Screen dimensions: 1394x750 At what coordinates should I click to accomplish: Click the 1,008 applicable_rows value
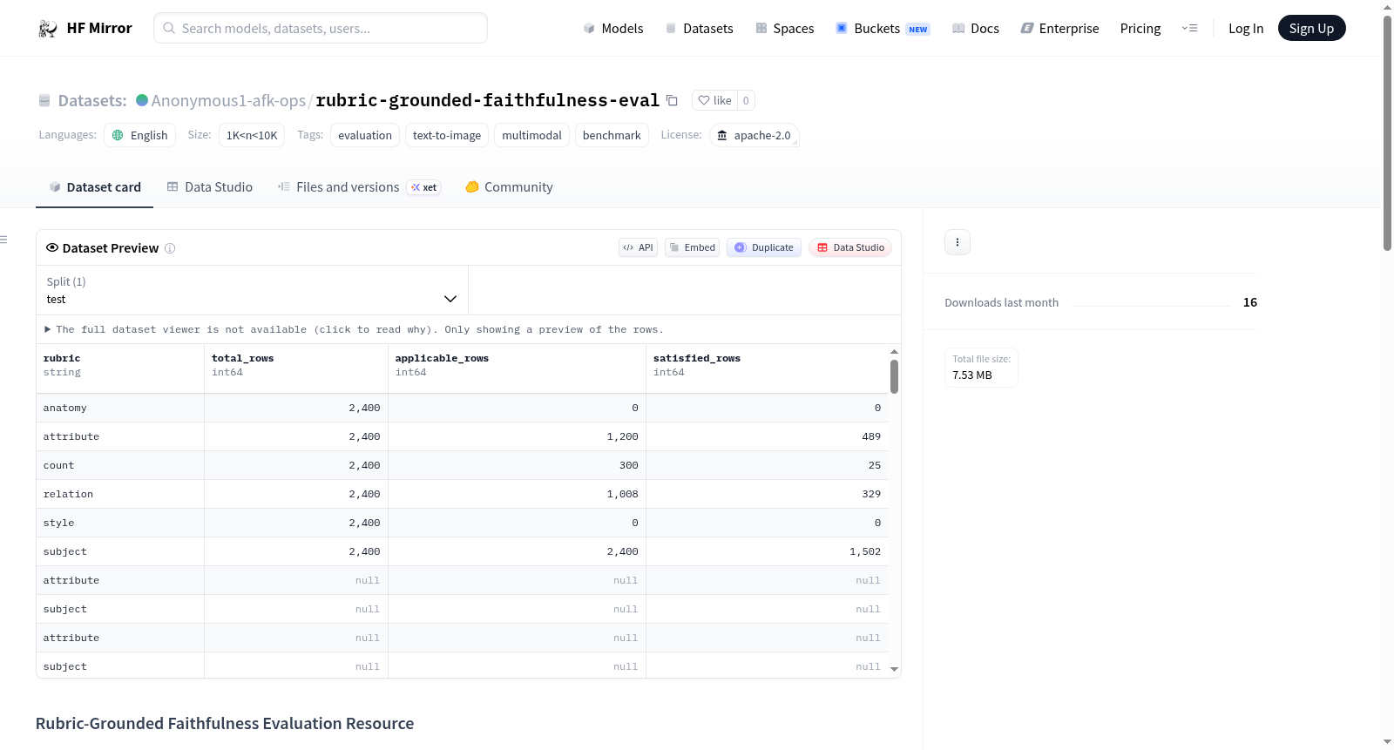622,494
